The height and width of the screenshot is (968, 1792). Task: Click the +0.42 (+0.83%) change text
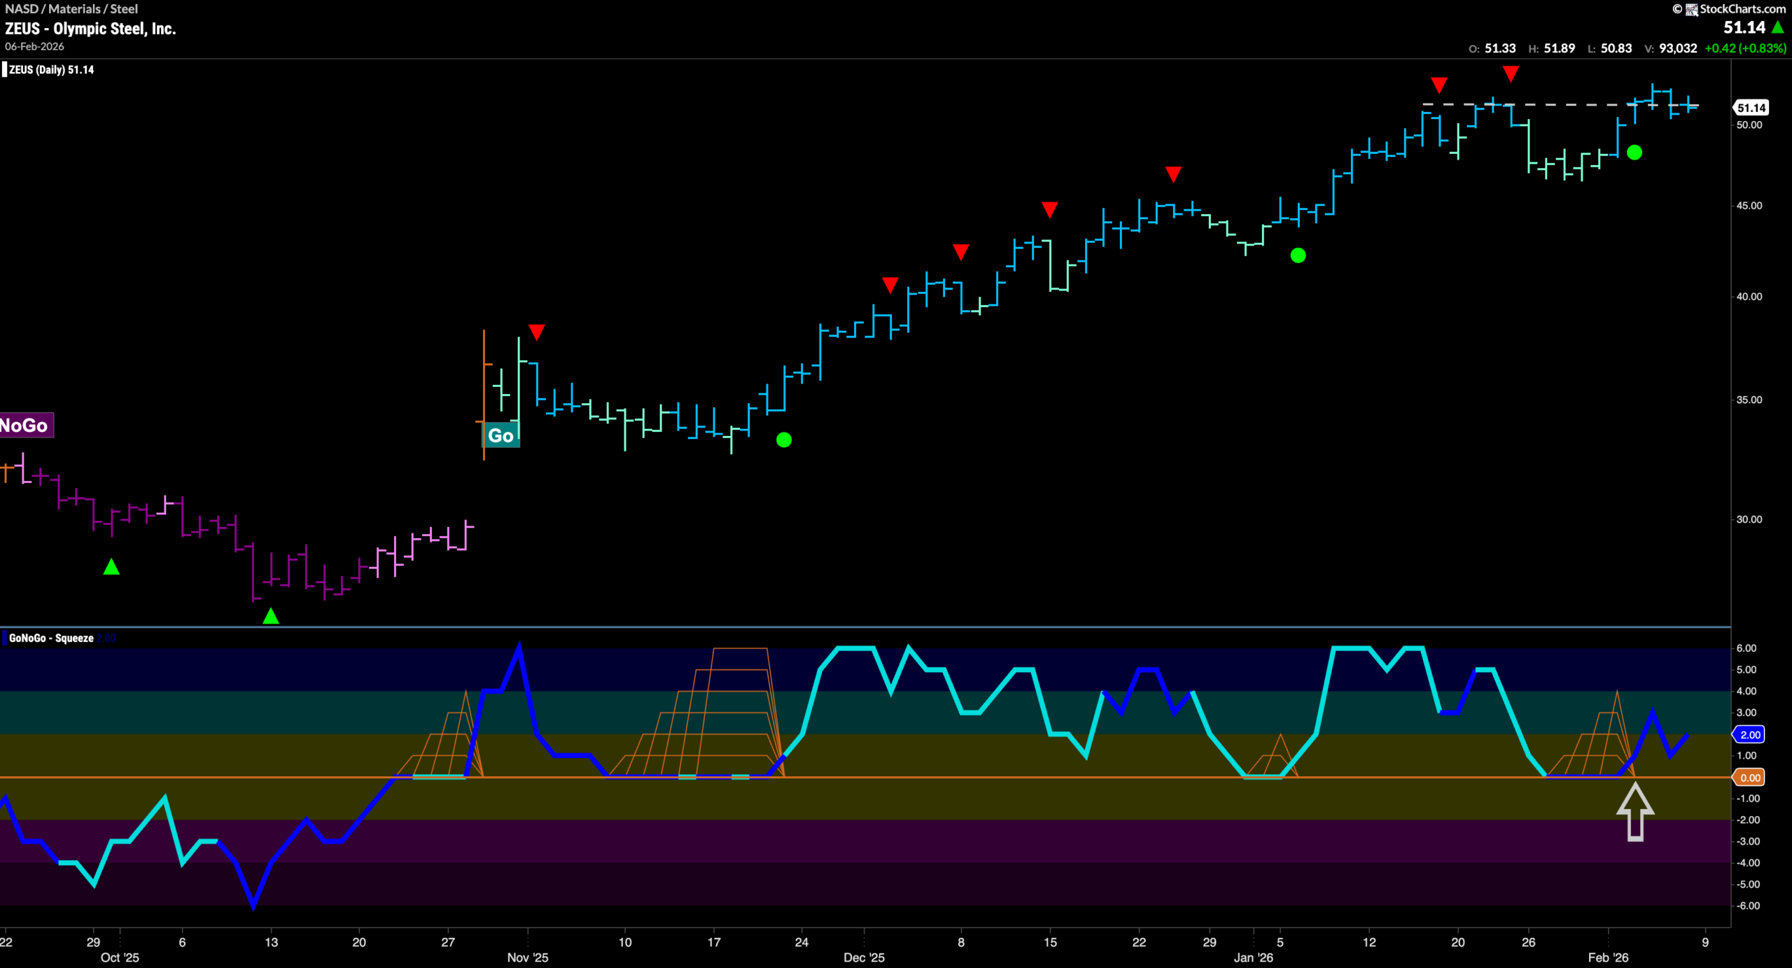[1745, 48]
